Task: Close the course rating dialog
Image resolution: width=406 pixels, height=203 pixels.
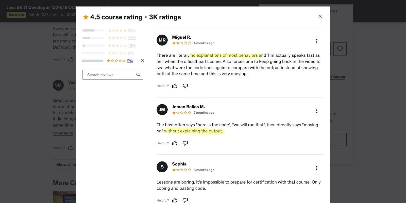Action: tap(320, 16)
